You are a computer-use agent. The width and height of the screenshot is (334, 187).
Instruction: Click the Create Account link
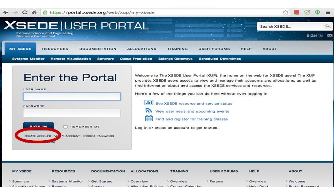coord(38,136)
